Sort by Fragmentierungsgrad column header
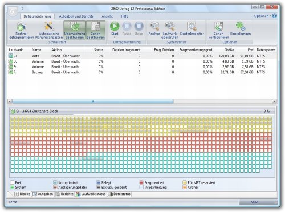Screen dimensions: 285x212 tap(196, 50)
